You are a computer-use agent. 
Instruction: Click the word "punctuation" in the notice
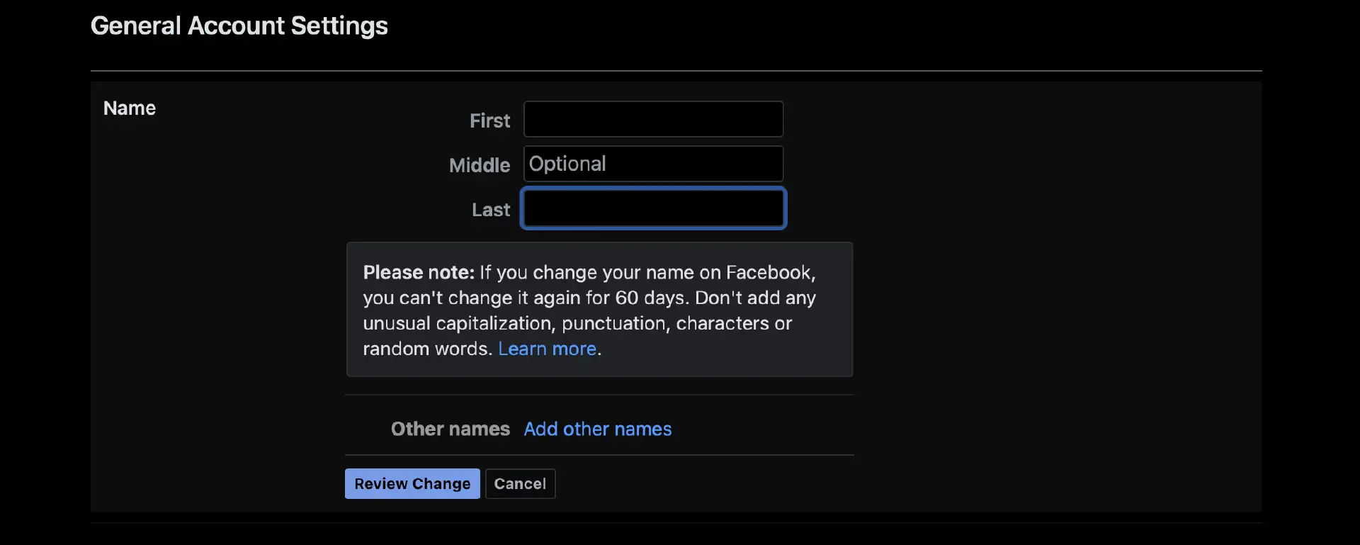click(x=613, y=323)
